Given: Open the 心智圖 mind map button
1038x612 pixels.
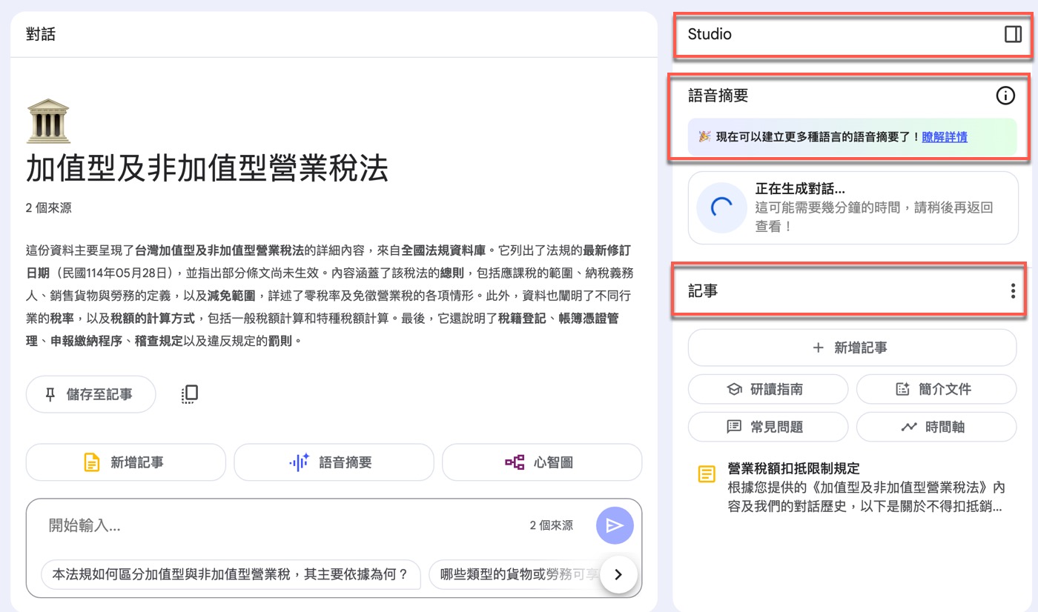Looking at the screenshot, I should pyautogui.click(x=542, y=463).
